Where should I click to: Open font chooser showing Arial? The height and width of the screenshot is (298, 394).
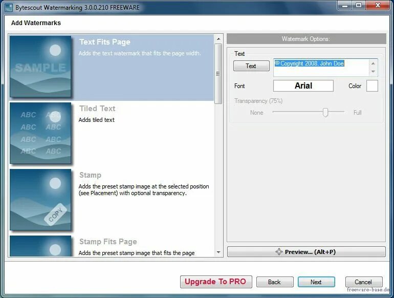303,86
